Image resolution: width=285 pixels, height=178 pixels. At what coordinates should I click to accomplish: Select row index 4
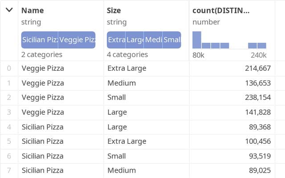tap(9, 127)
